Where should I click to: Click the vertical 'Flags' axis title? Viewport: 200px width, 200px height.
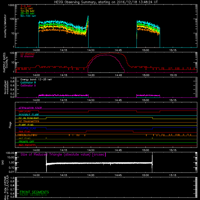(10, 125)
